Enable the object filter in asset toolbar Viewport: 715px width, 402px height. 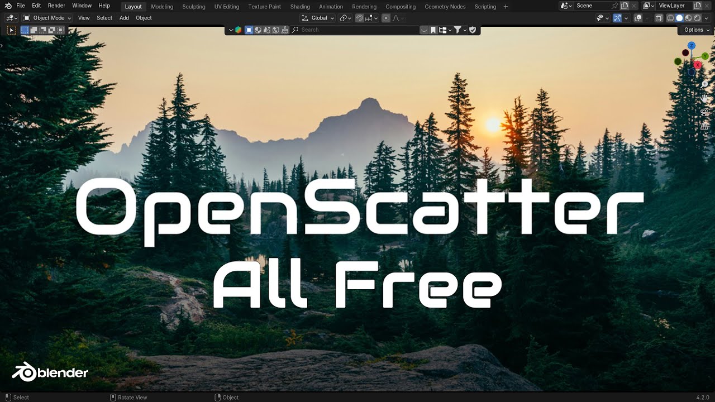(x=249, y=30)
